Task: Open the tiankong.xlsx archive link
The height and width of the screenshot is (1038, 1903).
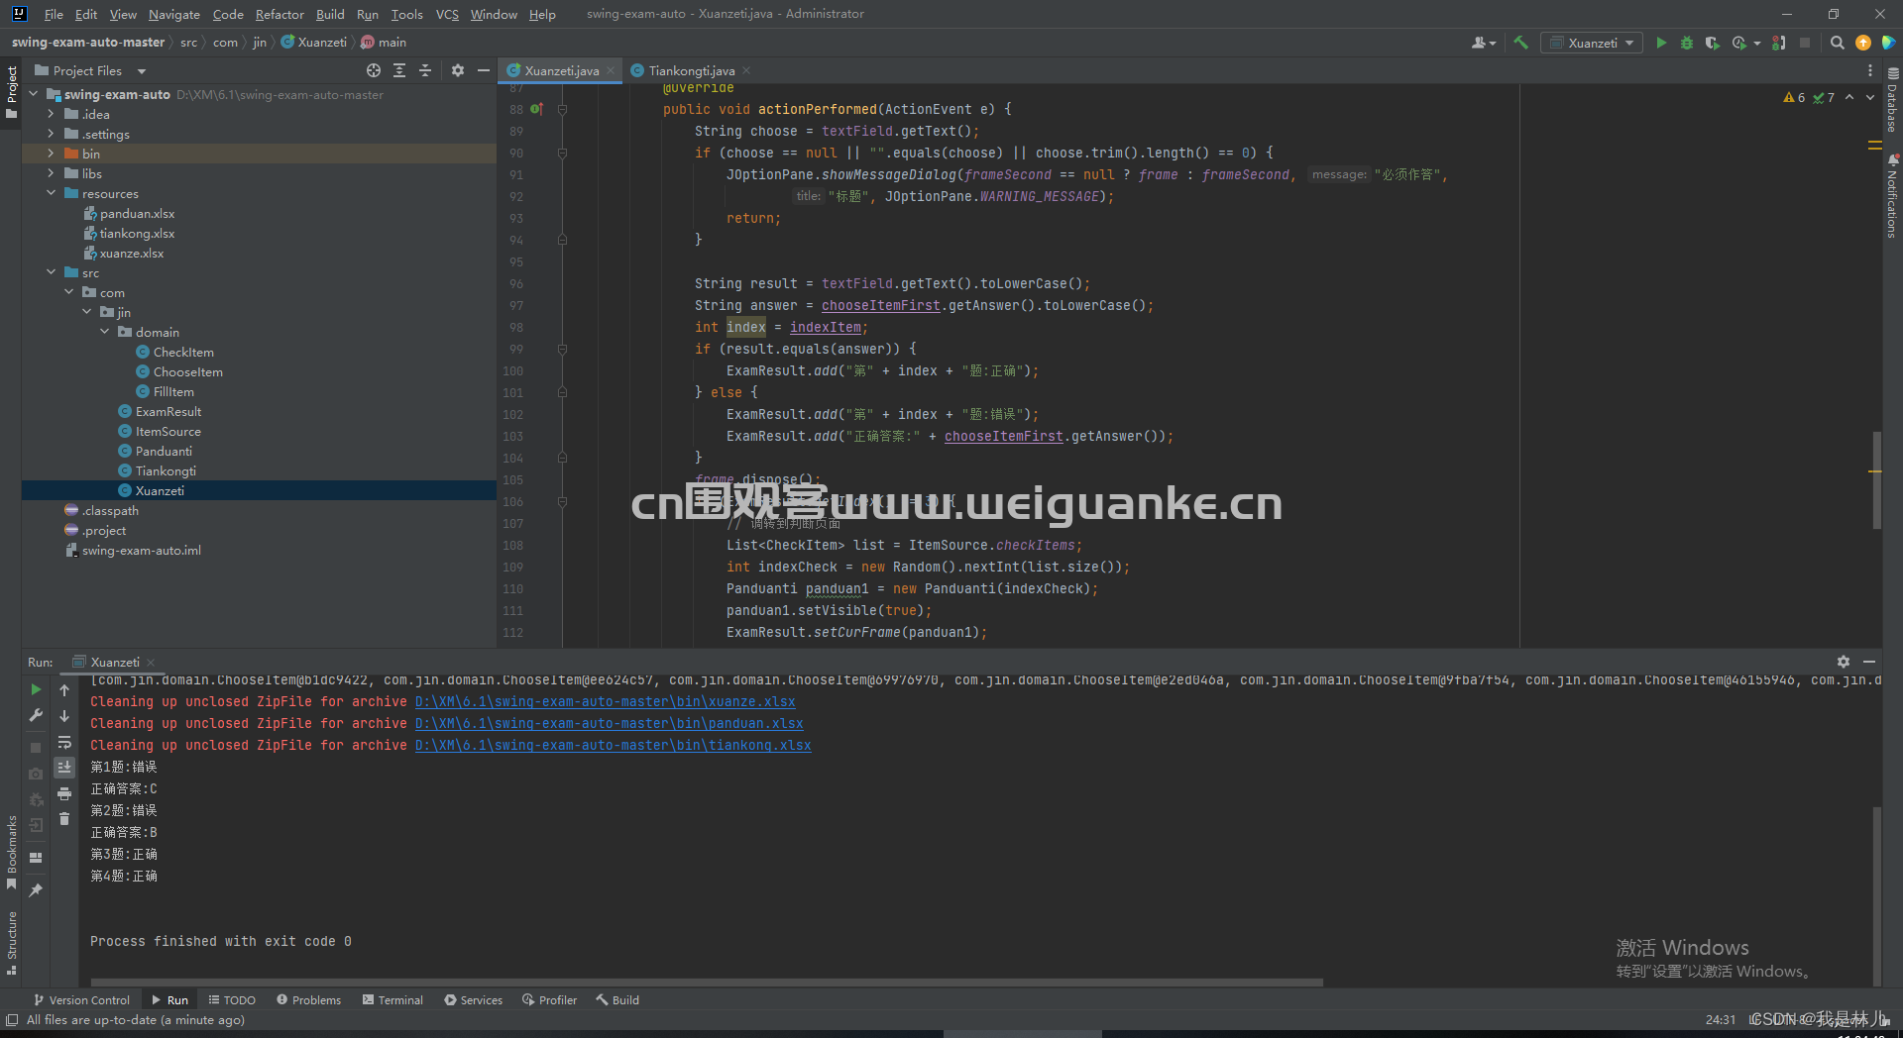Action: click(x=613, y=745)
